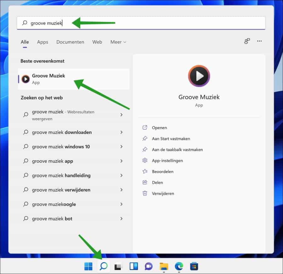Click the trash icon beside Verwijderen

(x=145, y=193)
